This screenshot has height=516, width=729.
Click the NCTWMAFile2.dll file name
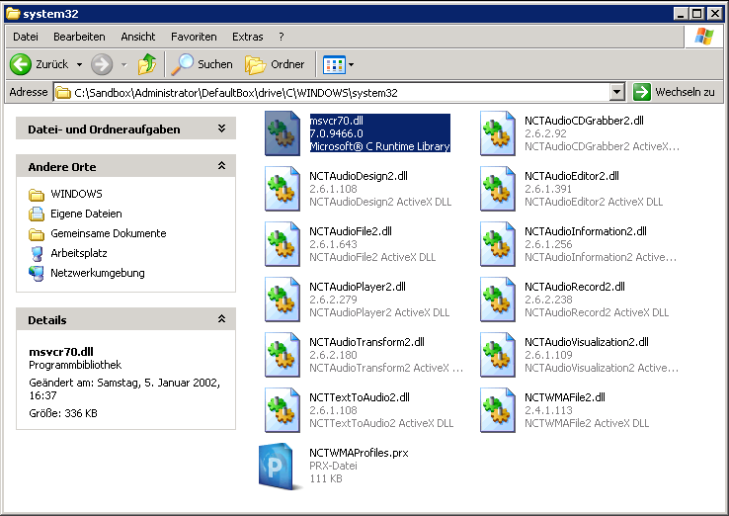click(565, 397)
